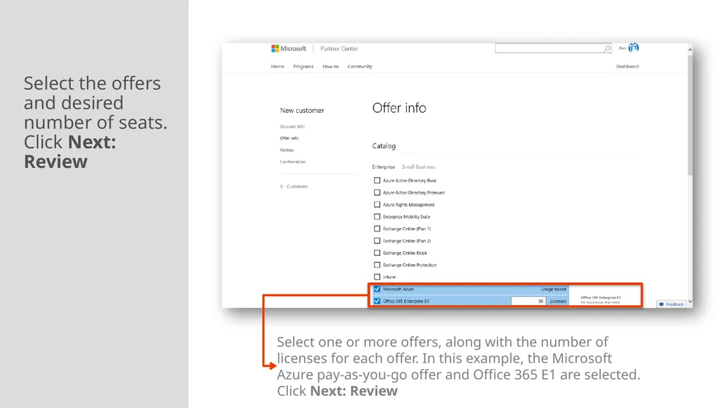Click the Partner Center title link
726x408 pixels.
[x=340, y=49]
